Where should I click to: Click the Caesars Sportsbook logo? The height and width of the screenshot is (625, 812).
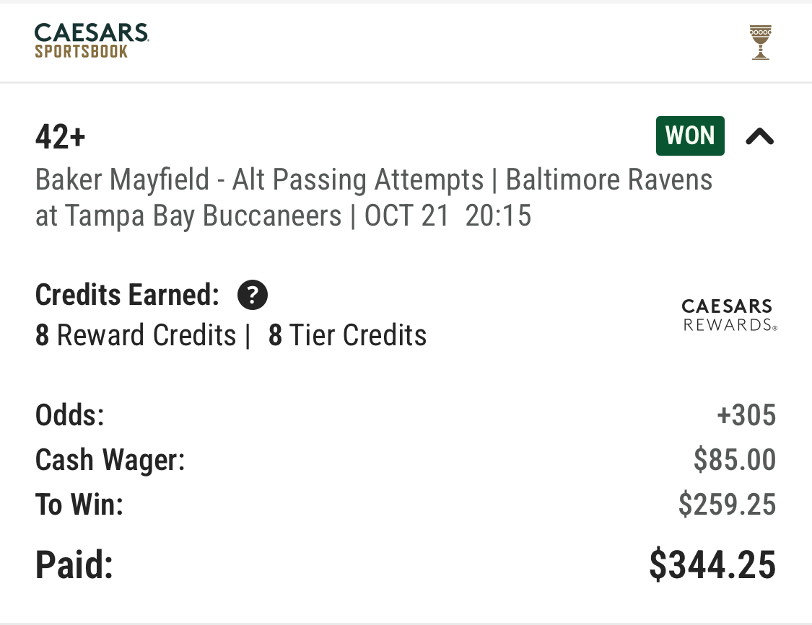tap(92, 41)
